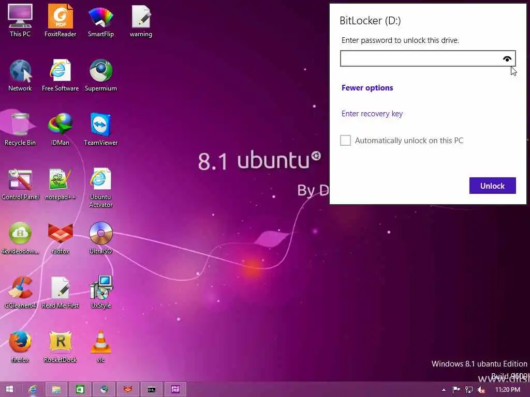The image size is (530, 397).
Task: Select the TeamViewer desktop icon
Action: click(x=101, y=129)
